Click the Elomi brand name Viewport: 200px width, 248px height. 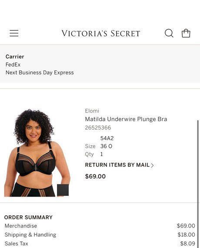pos(92,111)
